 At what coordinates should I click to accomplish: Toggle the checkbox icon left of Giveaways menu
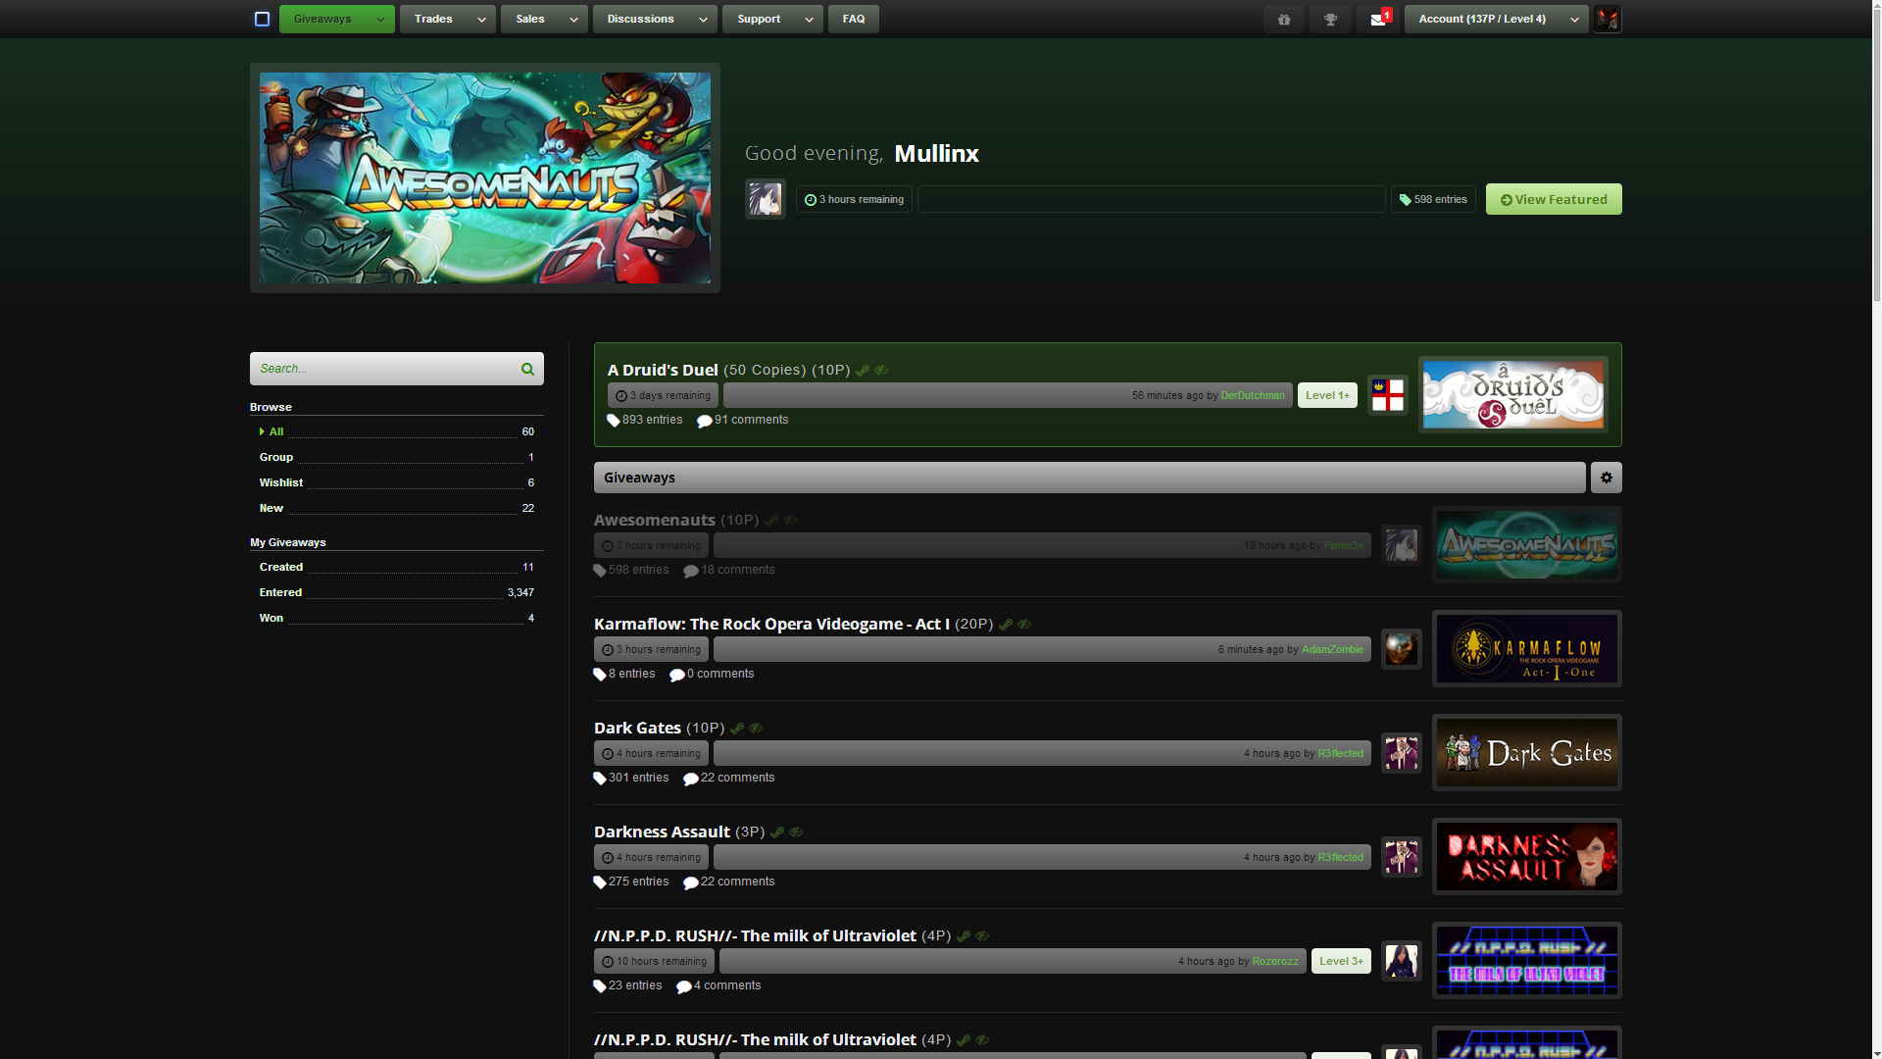click(261, 18)
